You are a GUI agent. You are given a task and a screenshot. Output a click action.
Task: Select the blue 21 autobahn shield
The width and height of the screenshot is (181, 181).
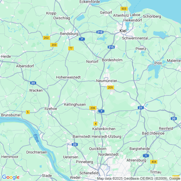pyautogui.click(x=141, y=108)
